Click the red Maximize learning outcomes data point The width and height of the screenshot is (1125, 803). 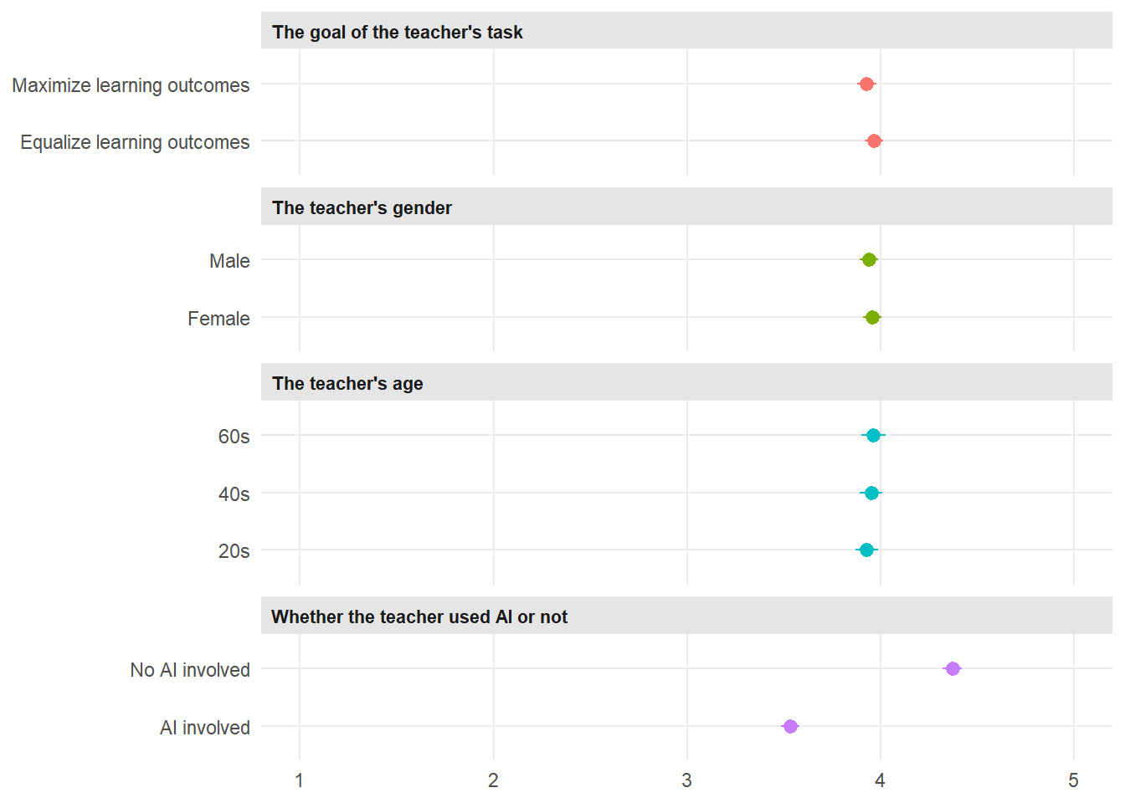pyautogui.click(x=866, y=84)
